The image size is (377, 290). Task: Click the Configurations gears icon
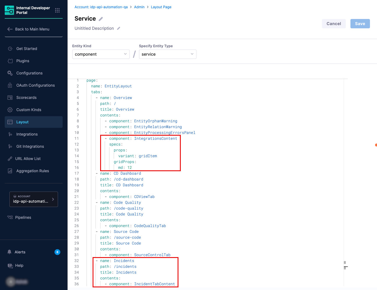(x=10, y=73)
